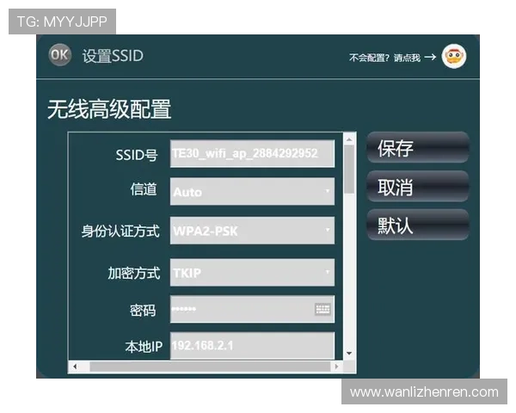This screenshot has height=413, width=516.
Task: Cancel changes with the 取消 button
Action: [x=418, y=187]
